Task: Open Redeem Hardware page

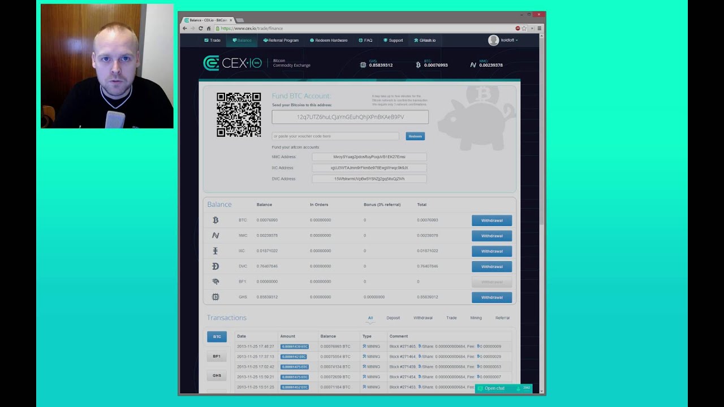Action: tap(329, 40)
